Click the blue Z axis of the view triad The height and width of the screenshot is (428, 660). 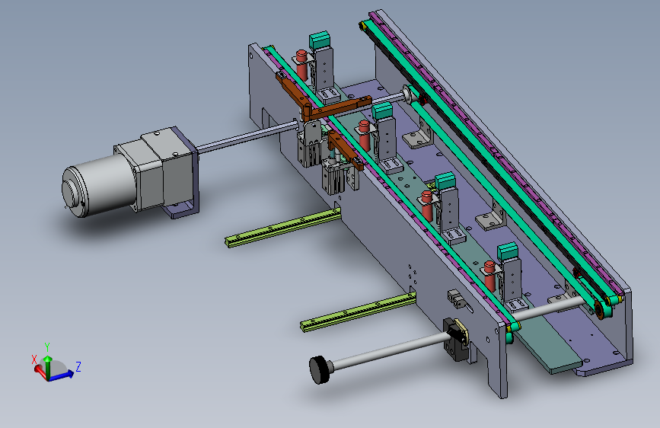pyautogui.click(x=62, y=375)
